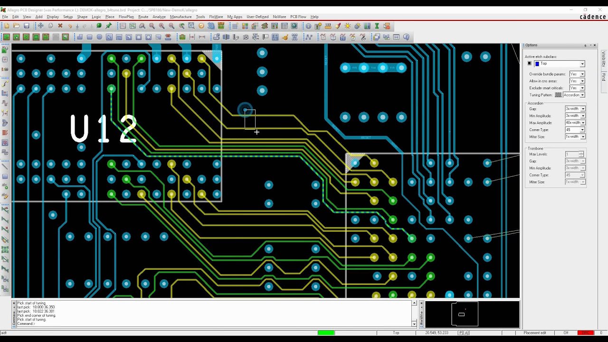This screenshot has width=608, height=342.
Task: Open the Accordion Min Amplitude dropdown
Action: [583, 116]
